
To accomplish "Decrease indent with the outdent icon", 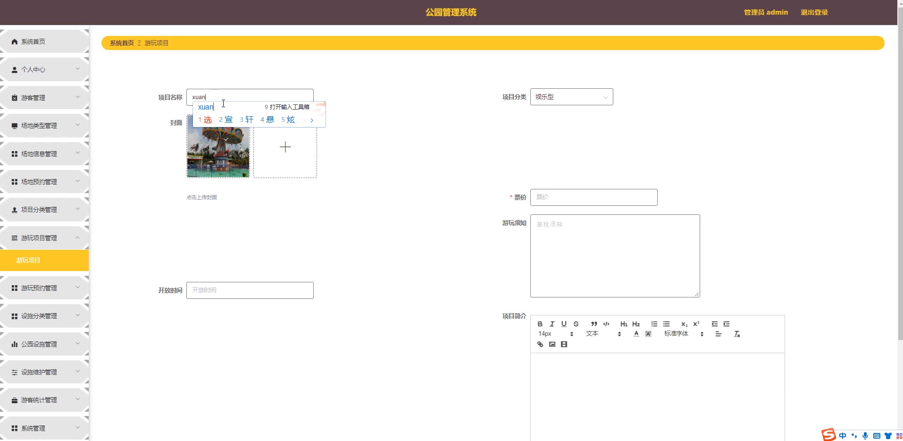I will click(x=715, y=324).
